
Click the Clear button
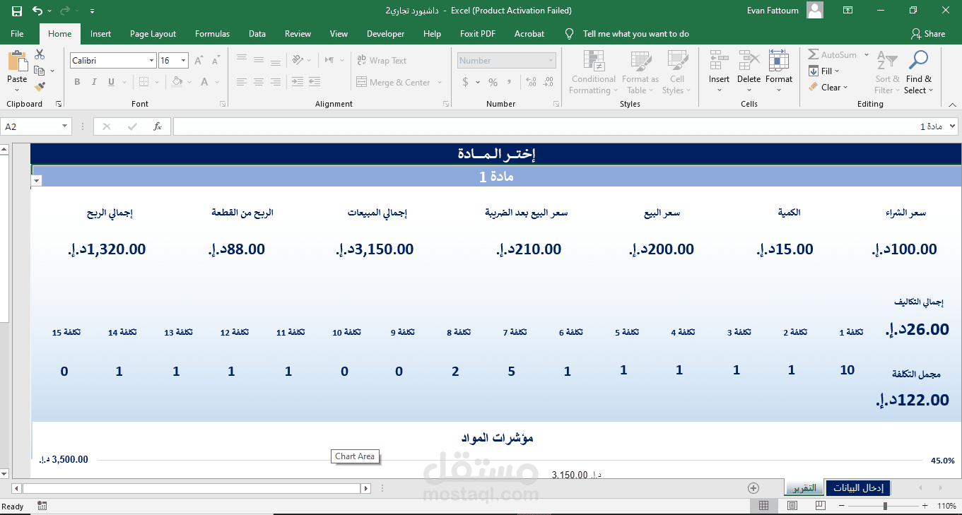point(828,88)
